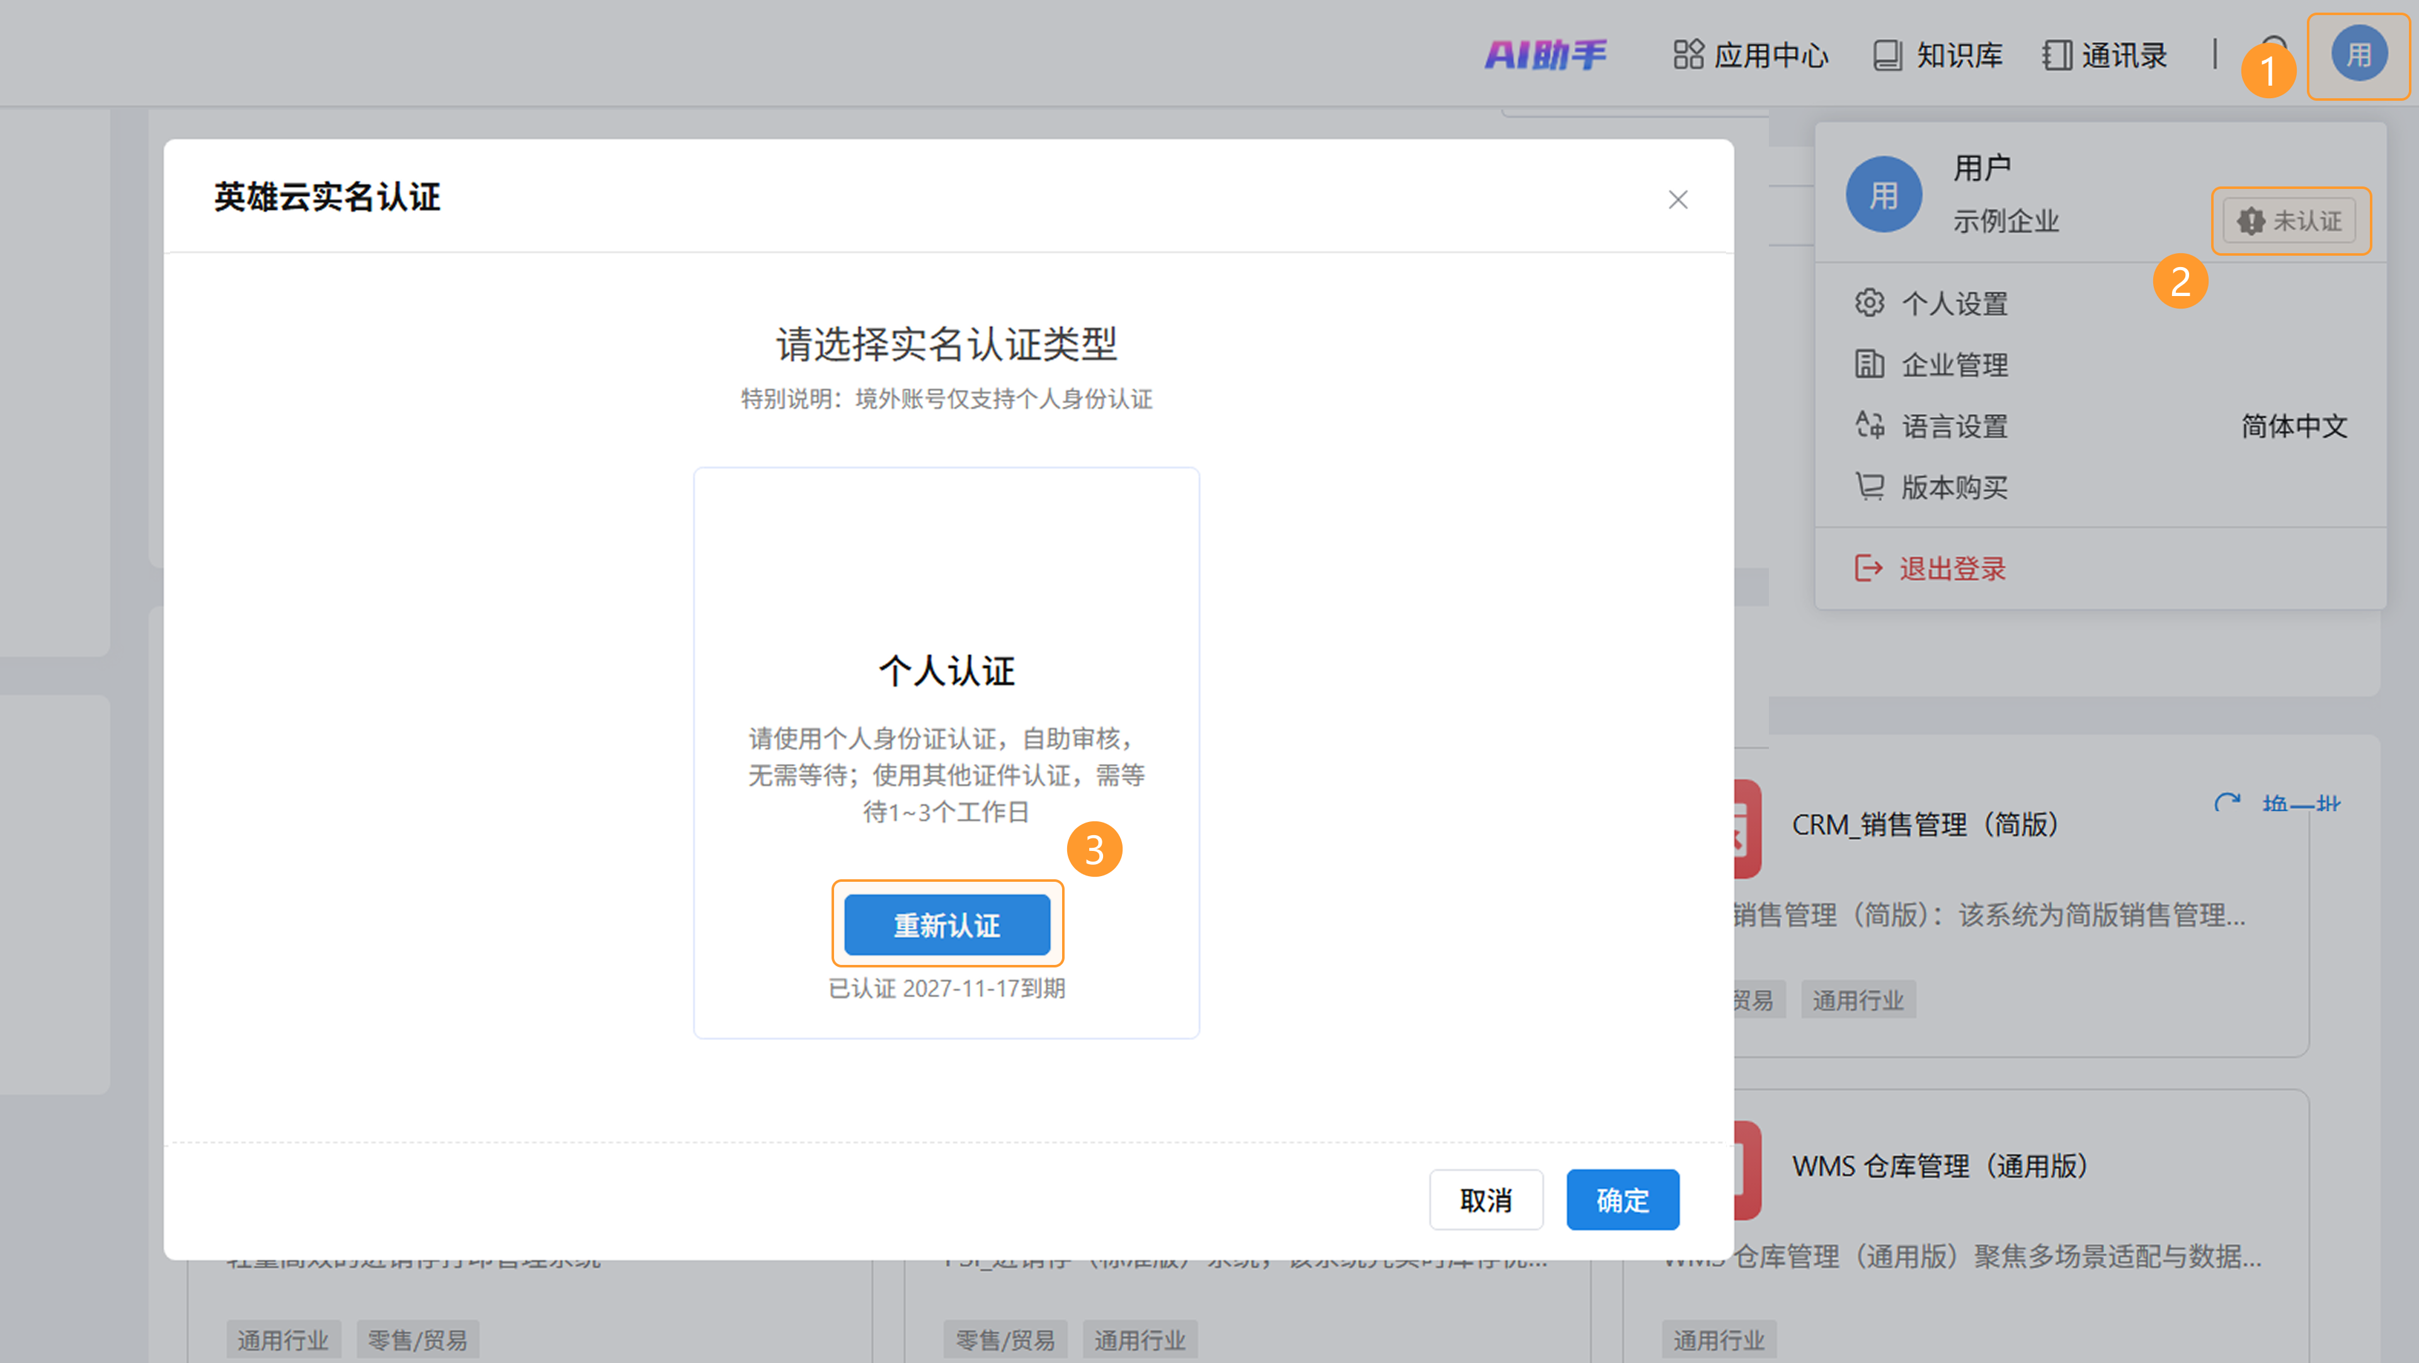Open the CRM_销售管理（简版）app card
Viewport: 2419px width, 1363px height.
[1925, 824]
